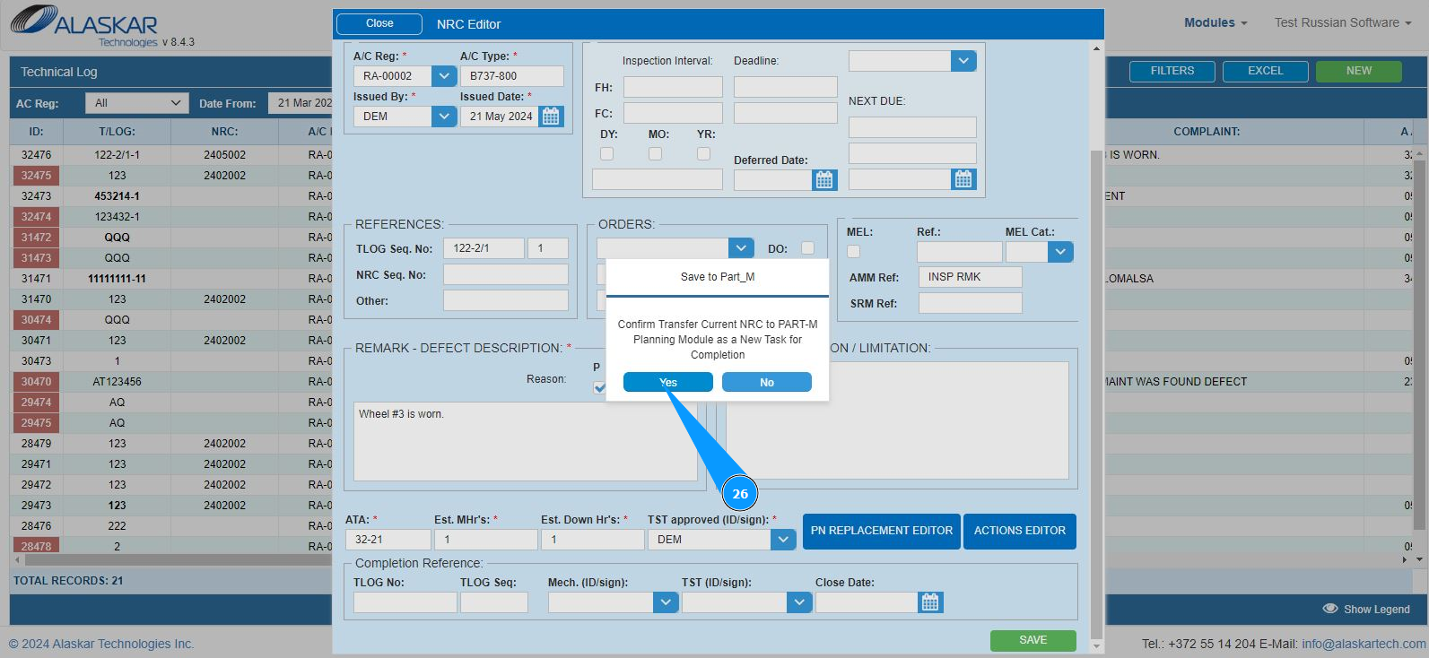This screenshot has width=1429, height=658.
Task: Open the Deferred Date calendar picker
Action: [x=824, y=180]
